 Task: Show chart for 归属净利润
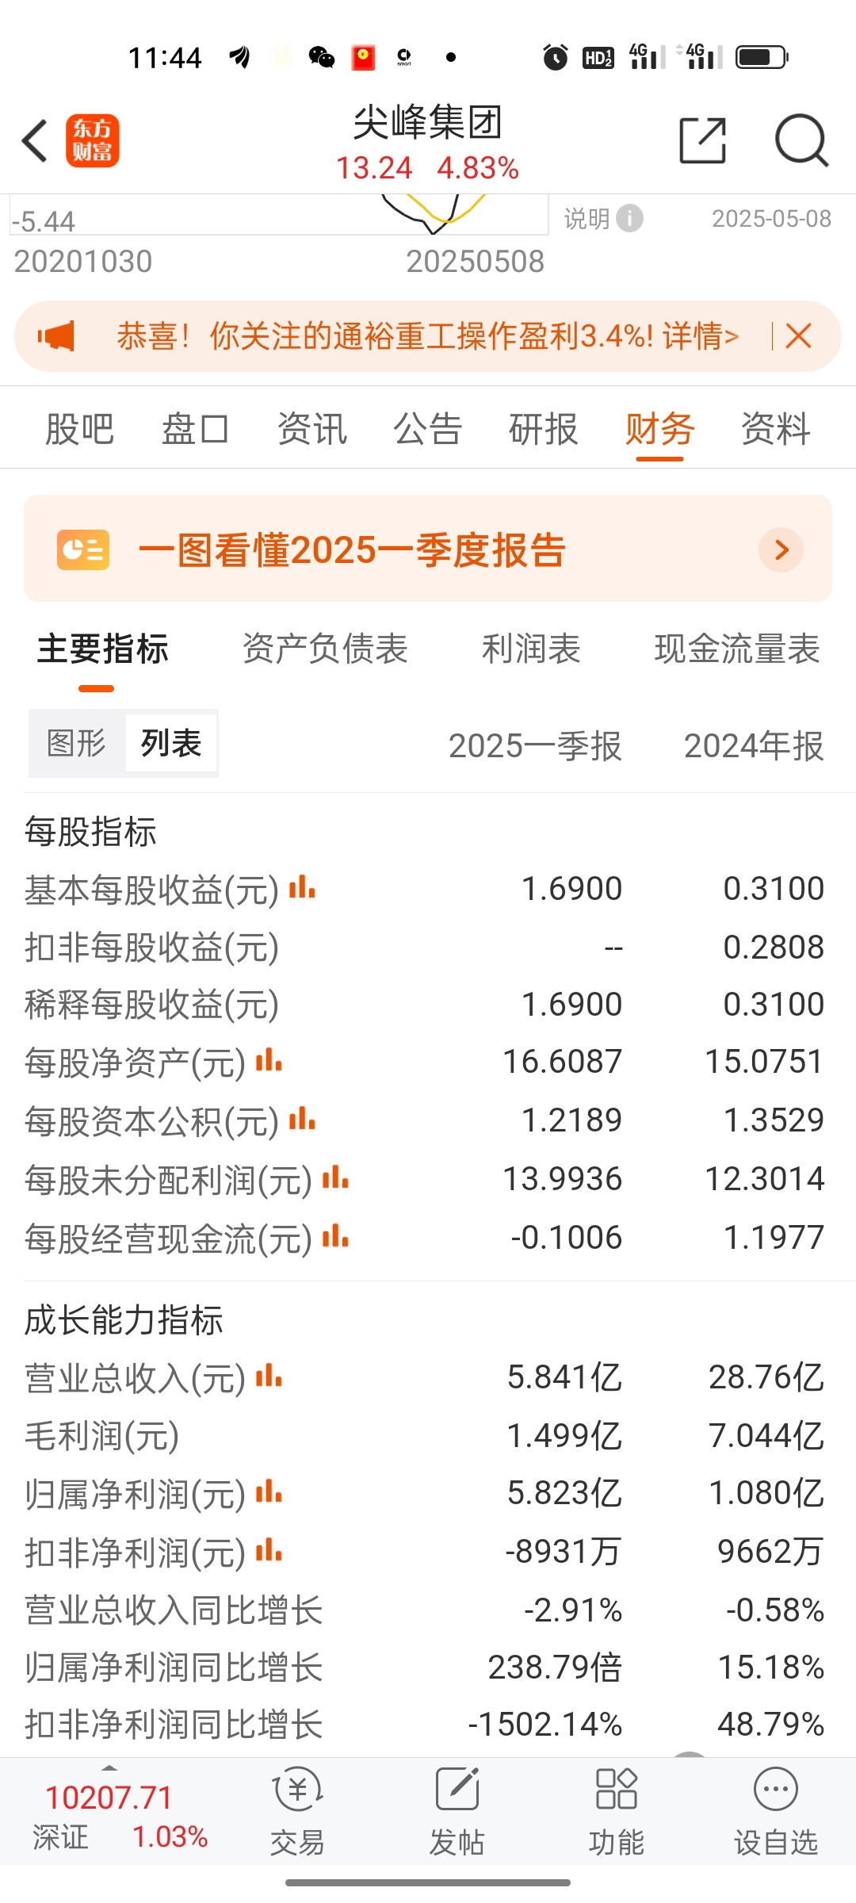[269, 1491]
